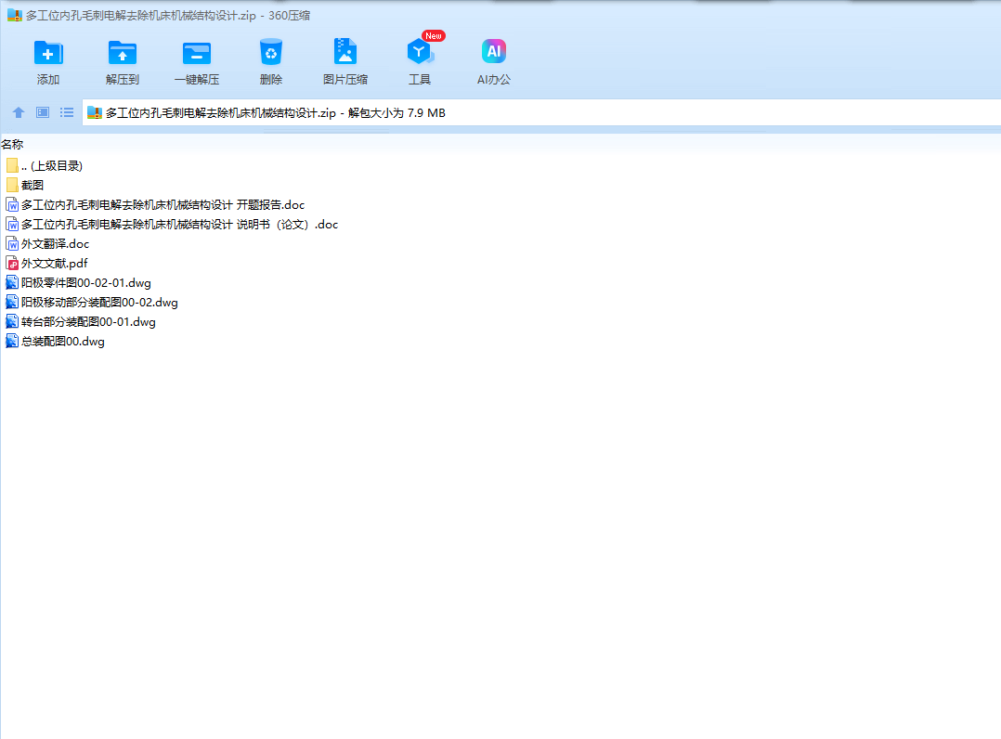Viewport: 1001px width, 739px height.
Task: Go up one level with arrow icon
Action: tap(19, 112)
